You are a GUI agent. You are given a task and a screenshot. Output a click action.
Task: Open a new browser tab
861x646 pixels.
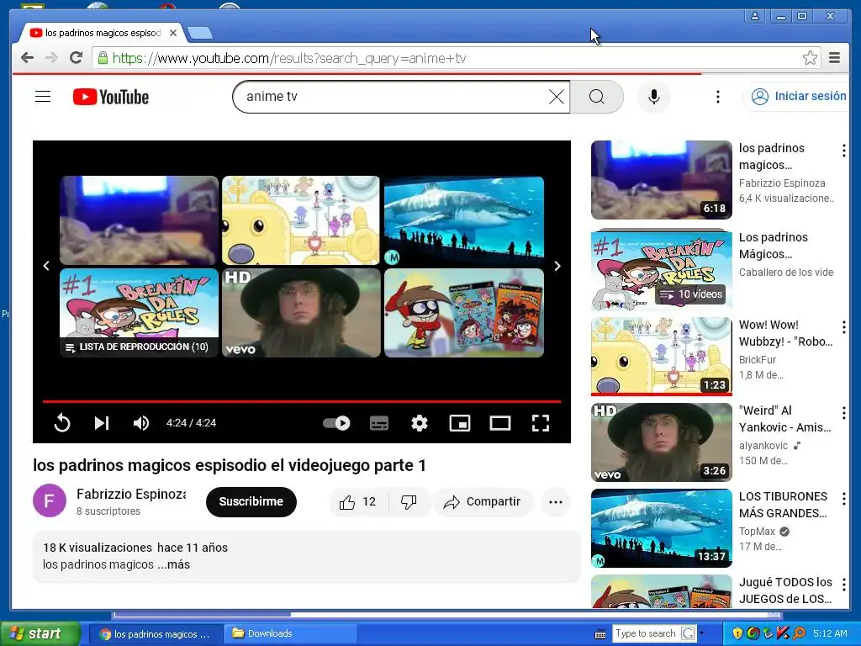200,34
